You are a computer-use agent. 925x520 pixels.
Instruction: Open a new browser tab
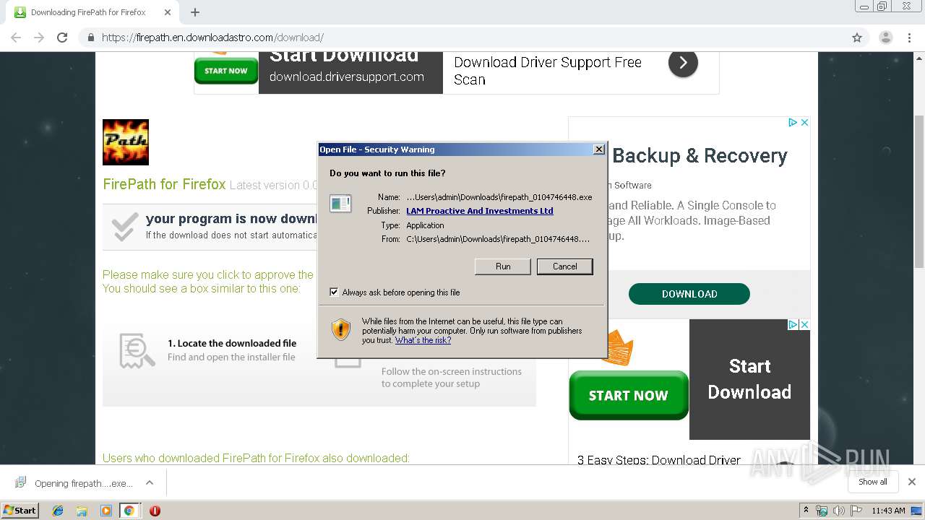click(195, 12)
